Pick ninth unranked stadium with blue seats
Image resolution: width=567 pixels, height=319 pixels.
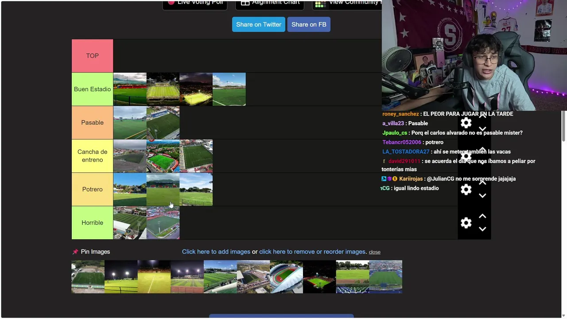click(353, 277)
